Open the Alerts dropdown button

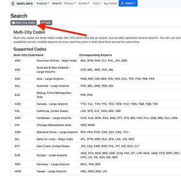128,3
